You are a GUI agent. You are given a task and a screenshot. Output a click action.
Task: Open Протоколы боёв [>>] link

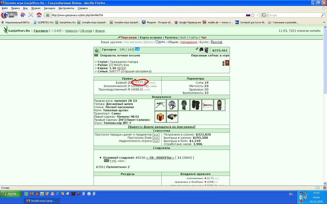(x=156, y=138)
